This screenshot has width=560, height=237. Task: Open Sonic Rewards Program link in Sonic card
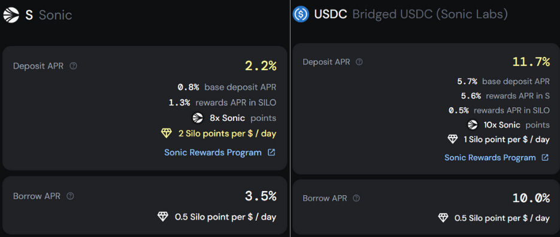click(213, 153)
